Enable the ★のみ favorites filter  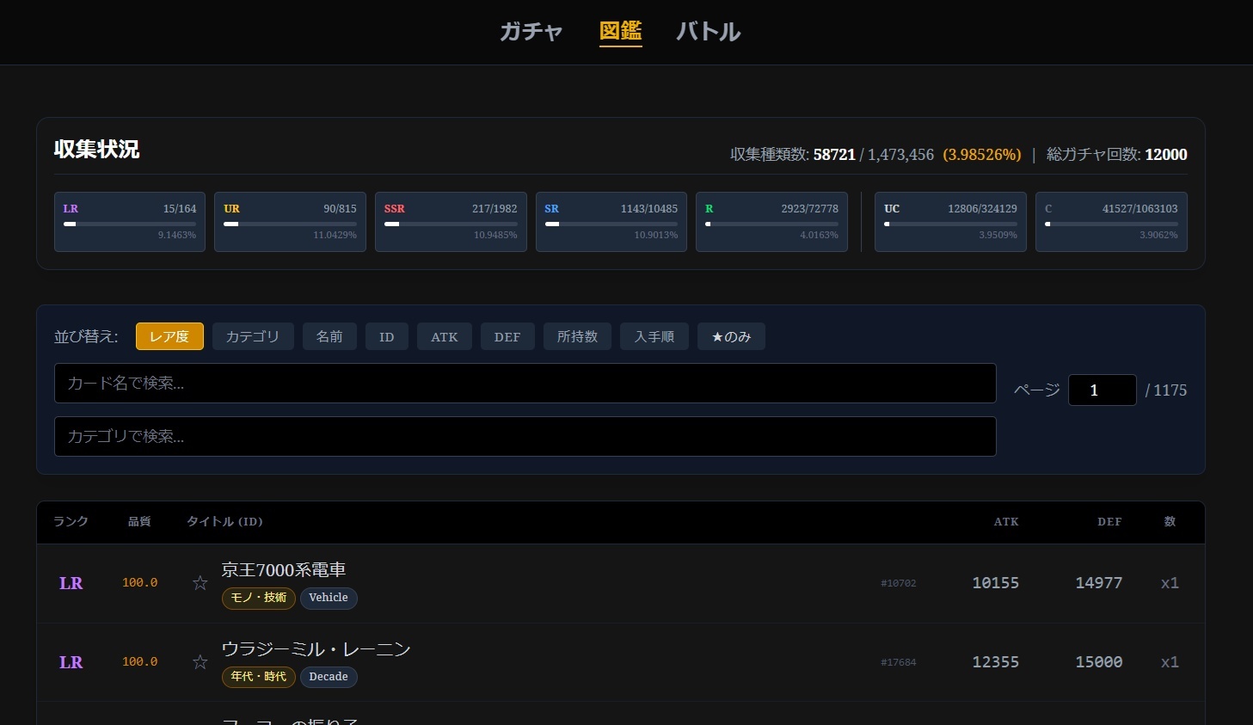731,336
